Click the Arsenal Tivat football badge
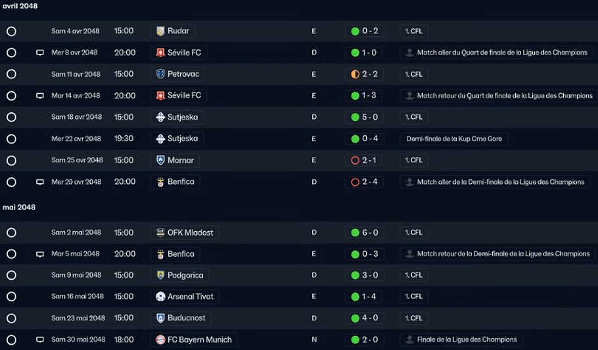This screenshot has width=598, height=350. coord(160,296)
